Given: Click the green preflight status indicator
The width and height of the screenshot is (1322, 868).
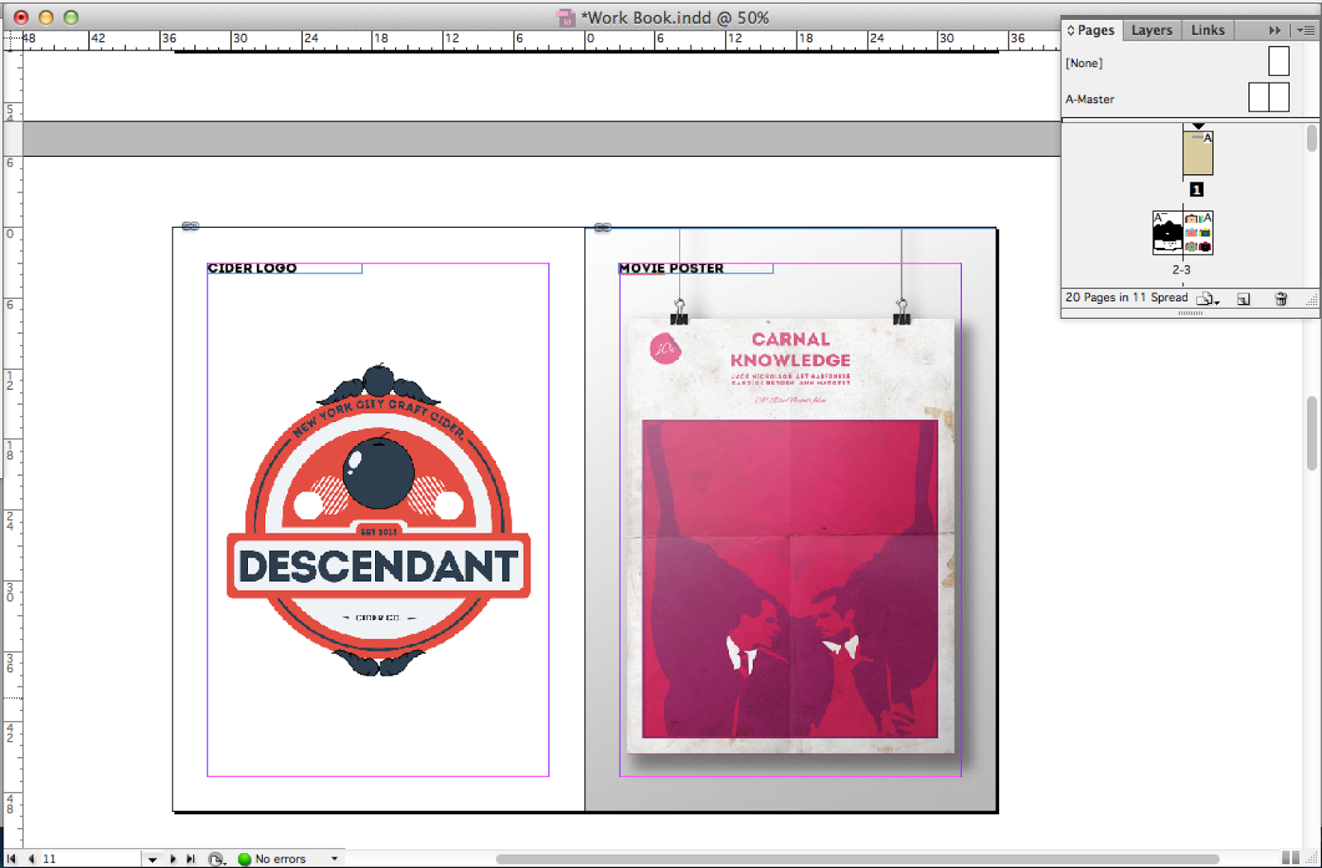Looking at the screenshot, I should [245, 859].
